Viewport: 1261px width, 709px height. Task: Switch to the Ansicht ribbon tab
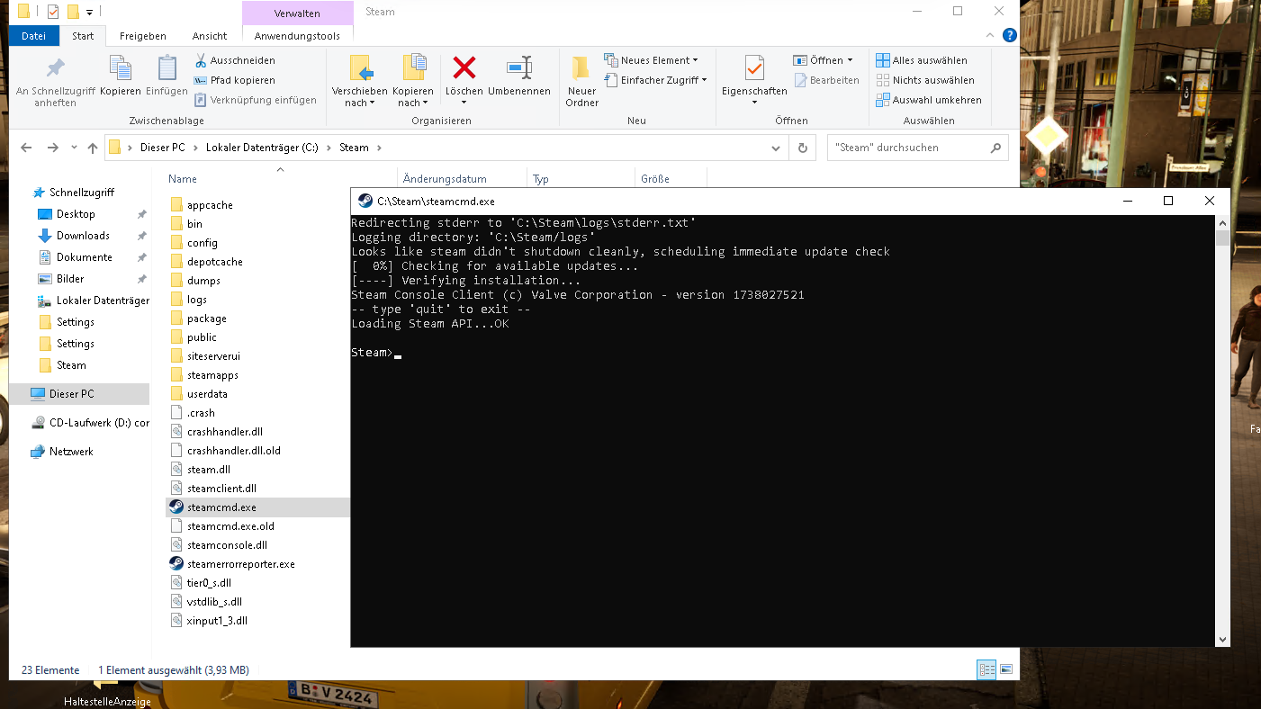[x=210, y=36]
